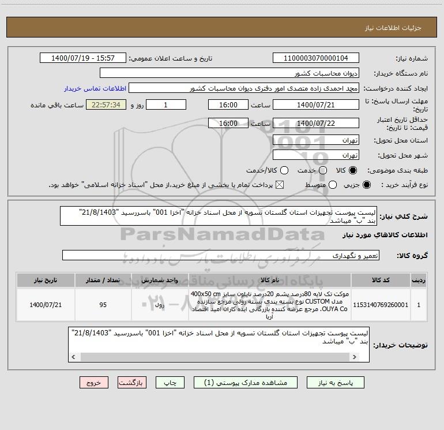Click the left scroll arrow in توضیحات خریدار
Screen dimensions: 444x430
(73, 357)
